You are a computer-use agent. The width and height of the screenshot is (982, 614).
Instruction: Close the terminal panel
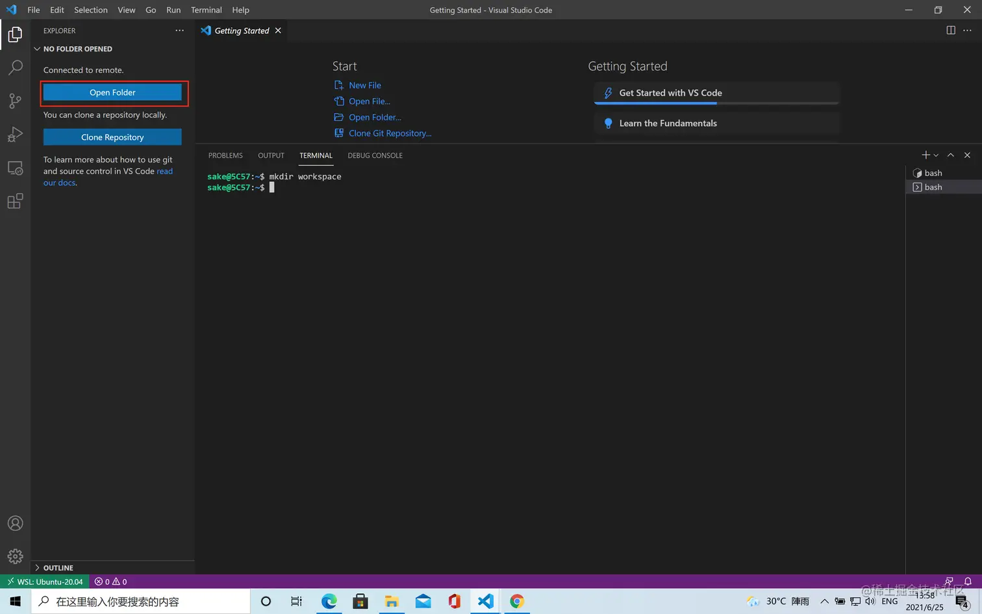pyautogui.click(x=967, y=155)
